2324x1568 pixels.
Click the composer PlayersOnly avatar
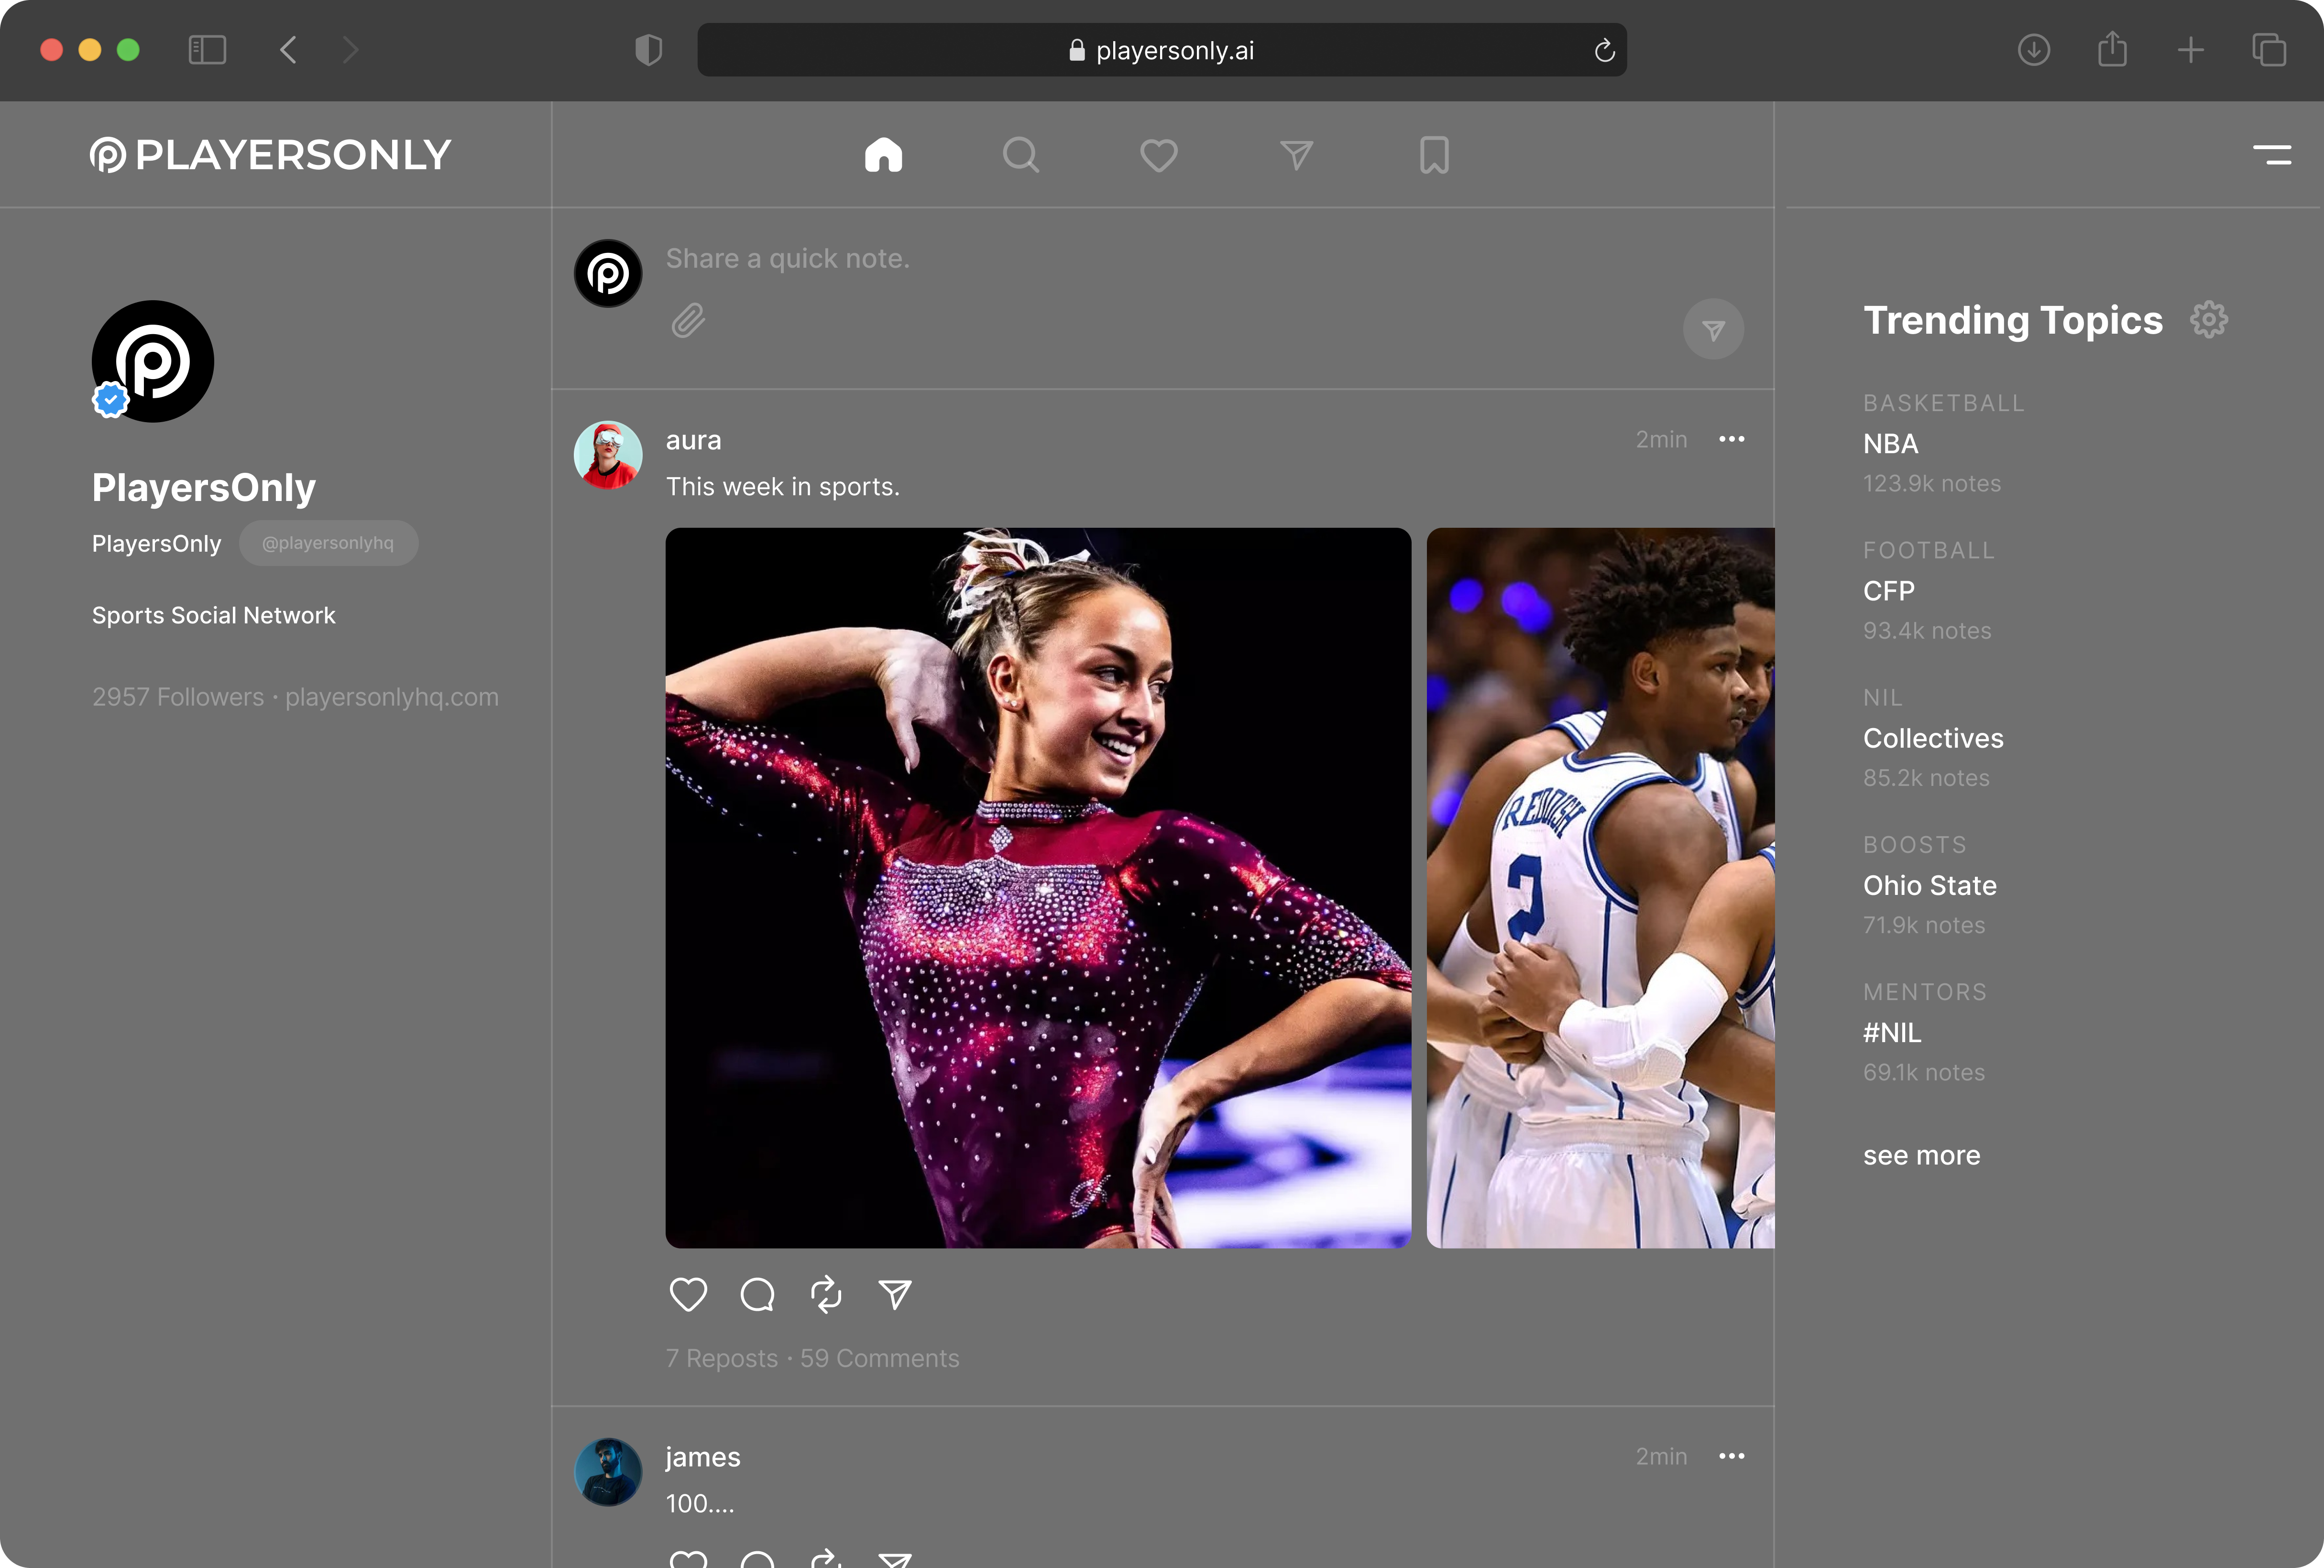coord(608,273)
